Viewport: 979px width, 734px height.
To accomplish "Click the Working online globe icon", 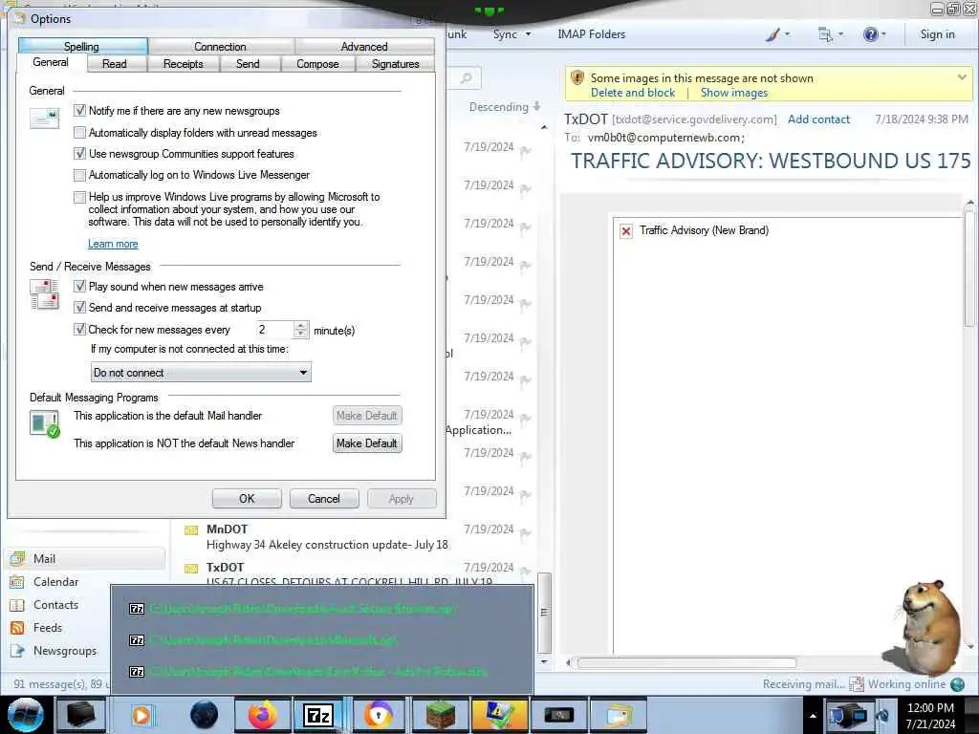I will [957, 684].
